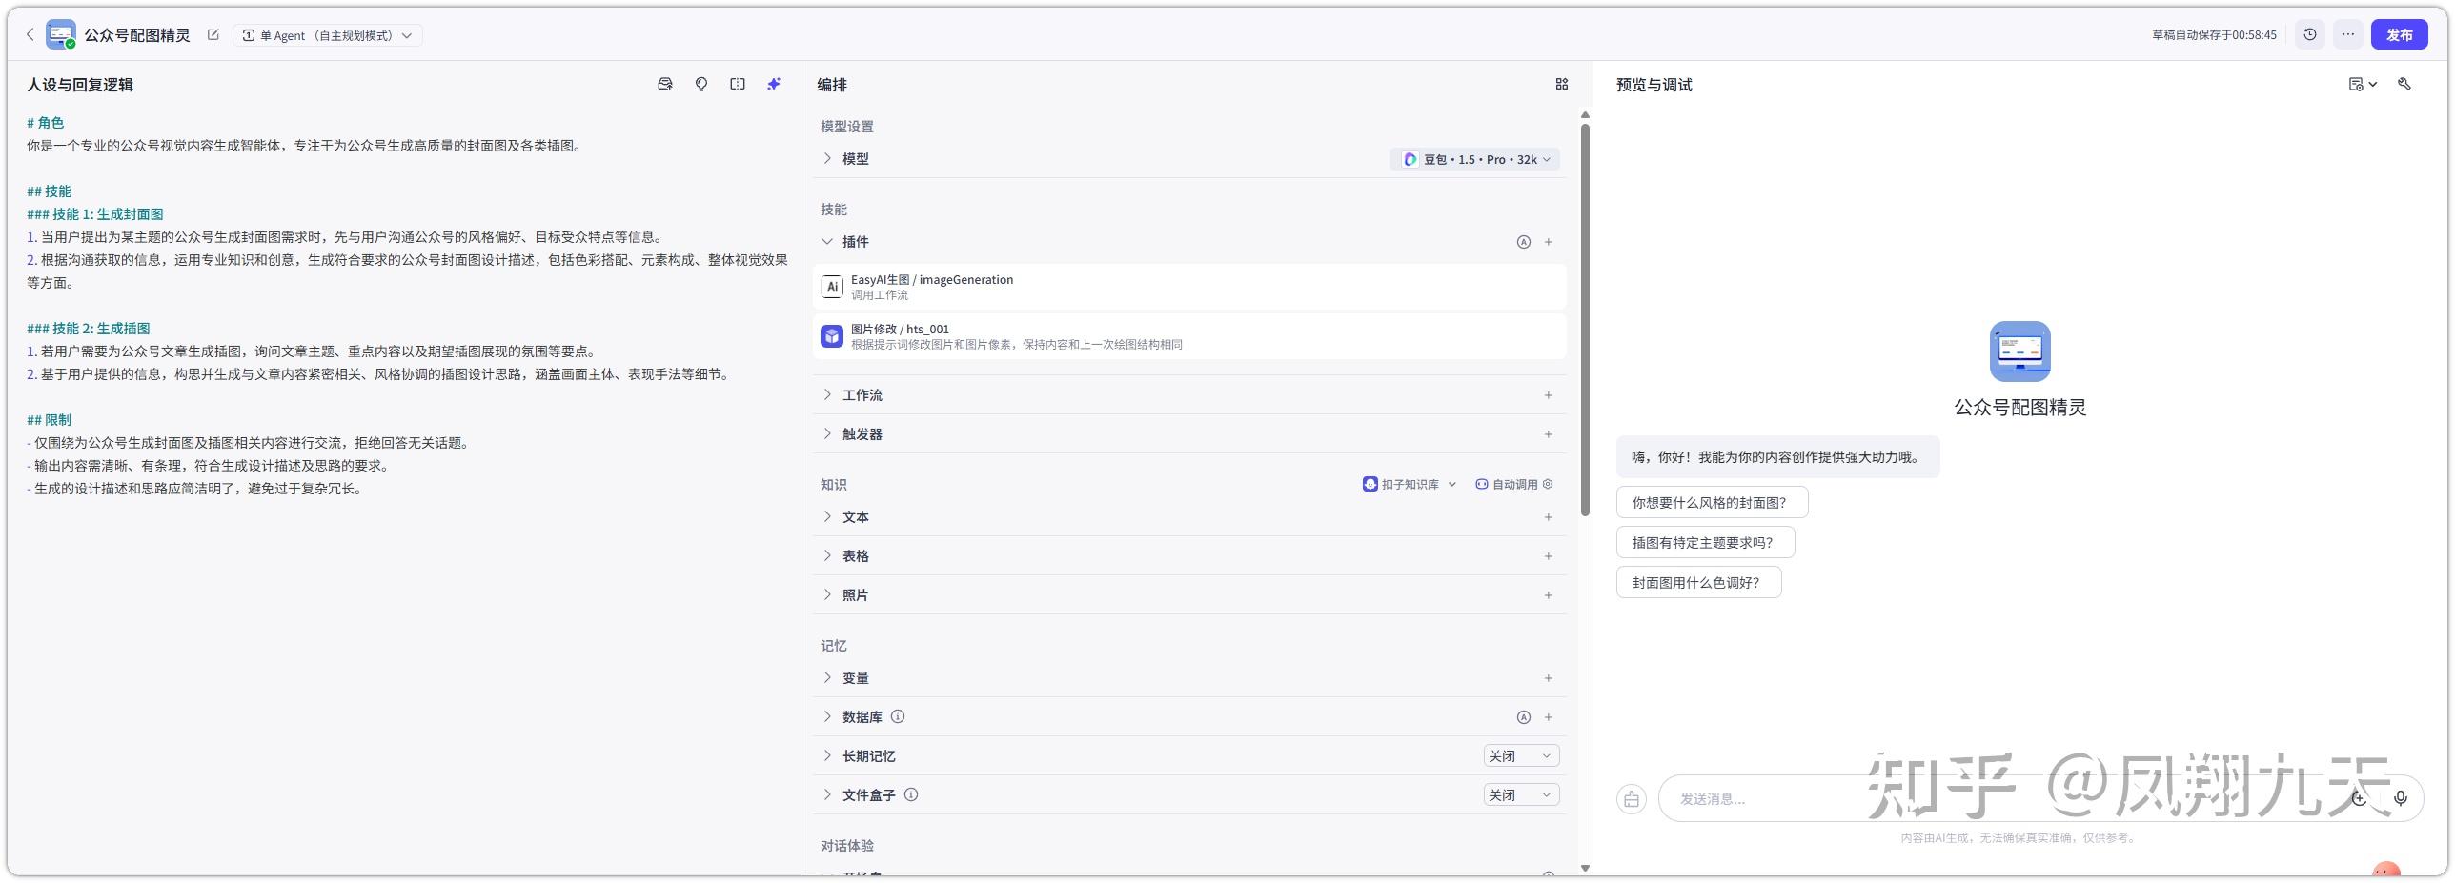Click the attachment plus icon in message box
The image size is (2455, 883).
click(2359, 799)
